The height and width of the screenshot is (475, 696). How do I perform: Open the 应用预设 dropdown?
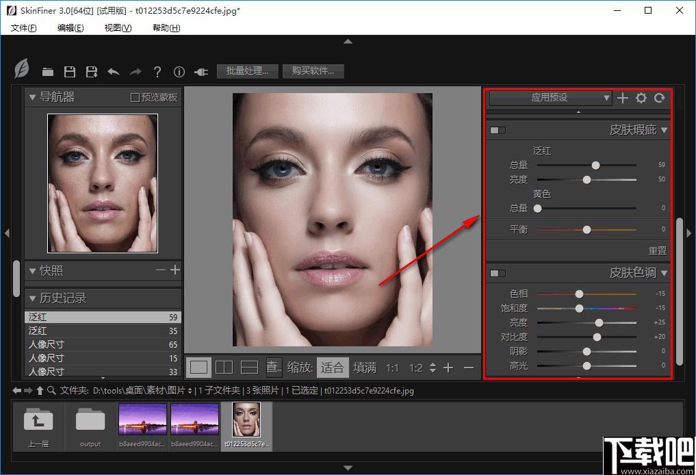point(550,98)
